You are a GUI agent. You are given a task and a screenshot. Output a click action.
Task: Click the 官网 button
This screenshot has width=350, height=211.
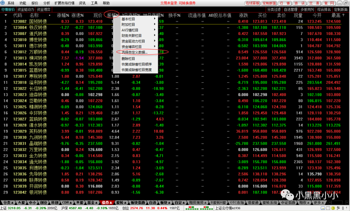click(329, 3)
